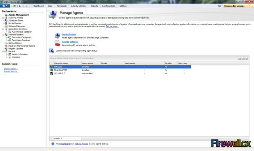Select Alerting Options tree item
Image resolution: width=254 pixels, height=151 pixels.
click(x=15, y=43)
